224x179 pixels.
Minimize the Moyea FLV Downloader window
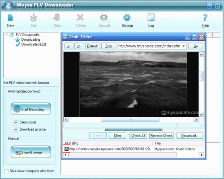[x=209, y=6]
